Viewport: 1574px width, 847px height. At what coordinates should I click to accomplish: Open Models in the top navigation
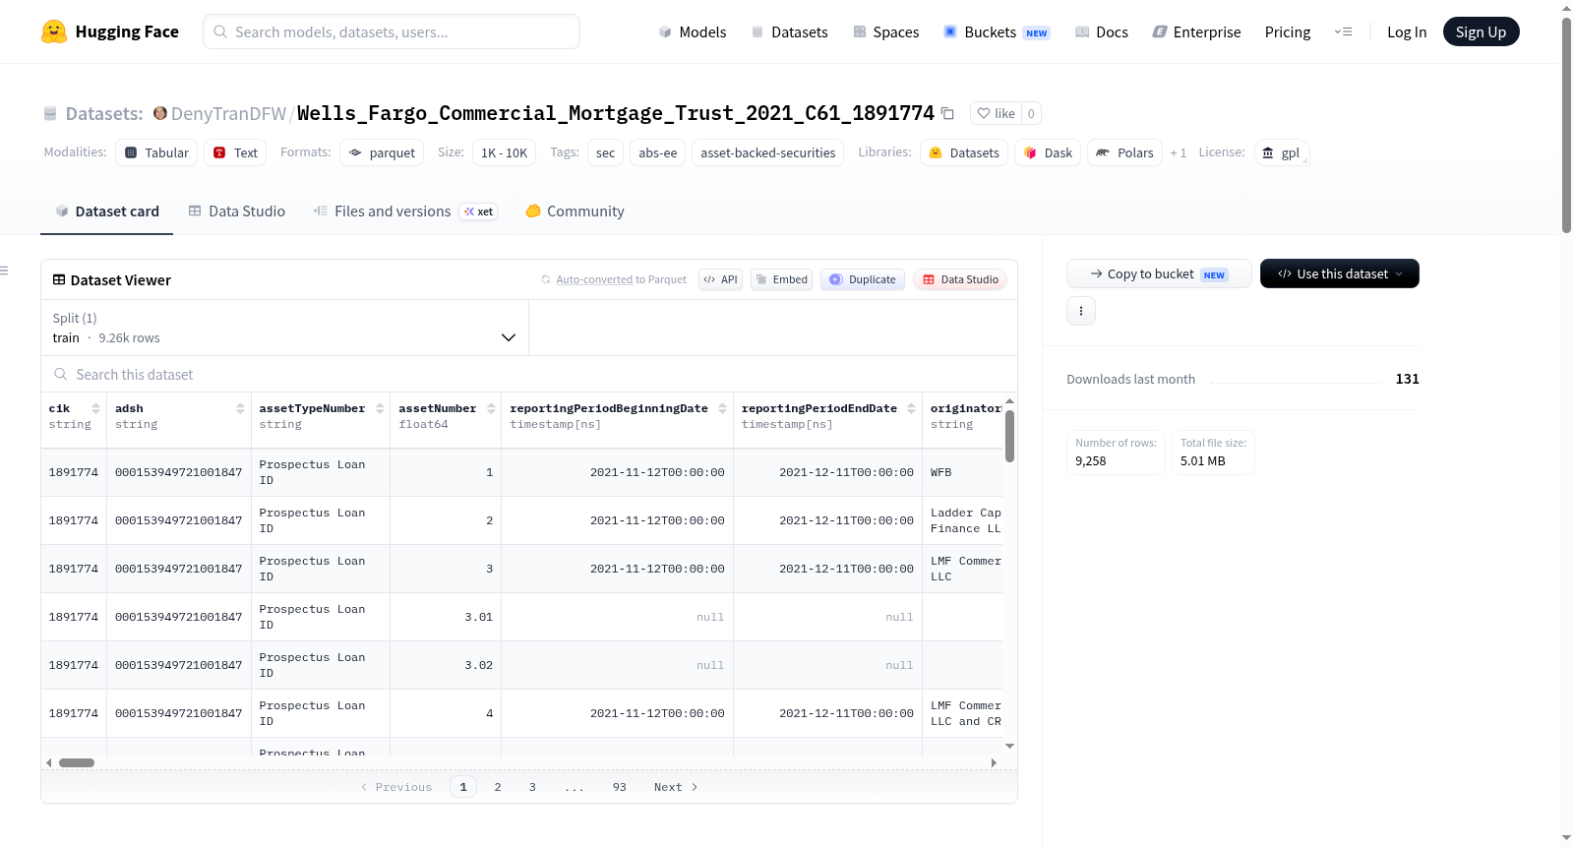[x=693, y=31]
